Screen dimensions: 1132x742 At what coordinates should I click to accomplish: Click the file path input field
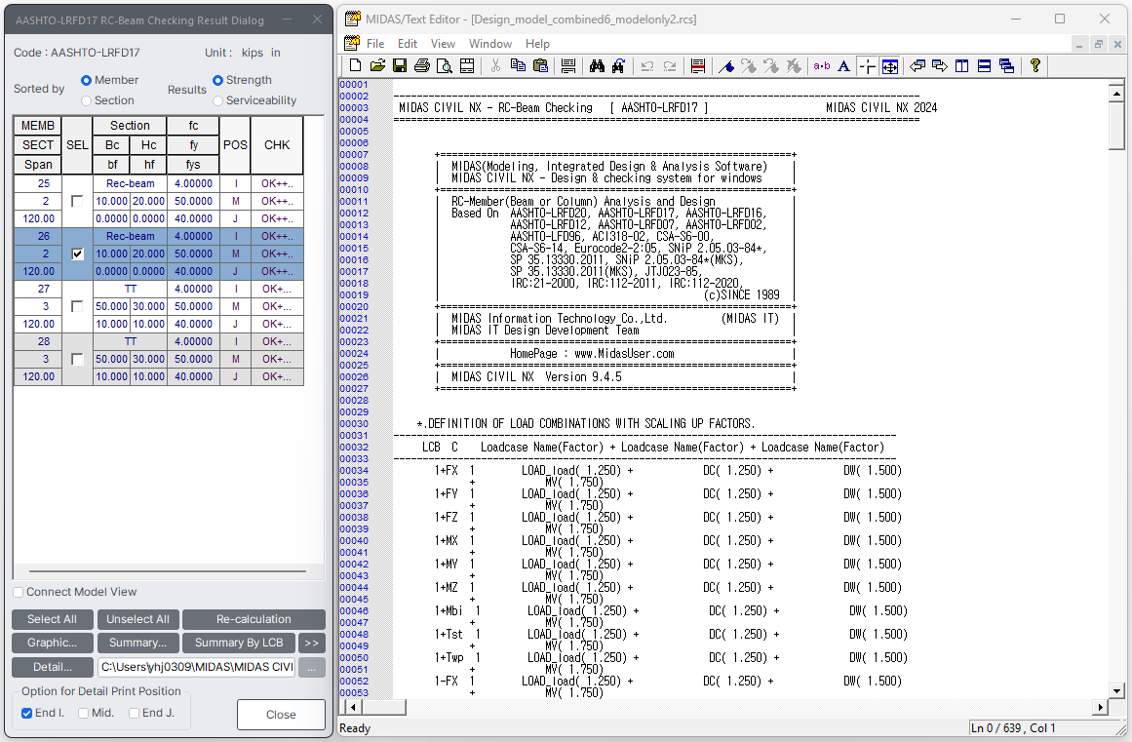click(196, 667)
